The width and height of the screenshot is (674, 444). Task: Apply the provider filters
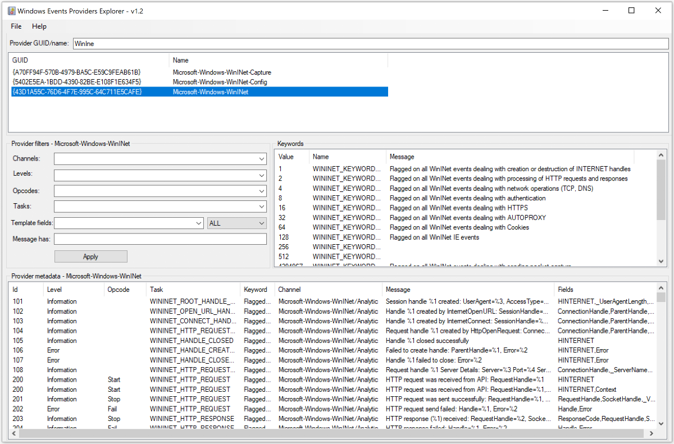[x=91, y=257]
